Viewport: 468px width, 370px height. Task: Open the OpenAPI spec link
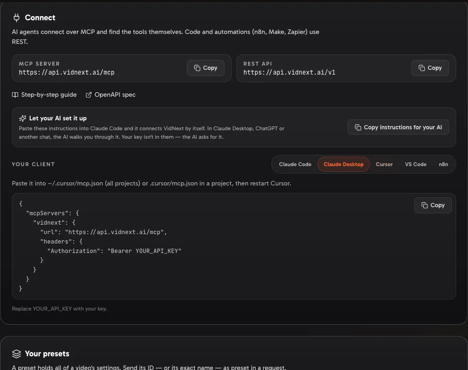[110, 95]
